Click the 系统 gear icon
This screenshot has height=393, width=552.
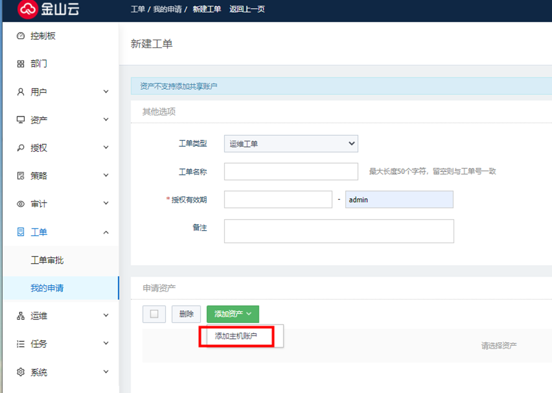click(21, 373)
